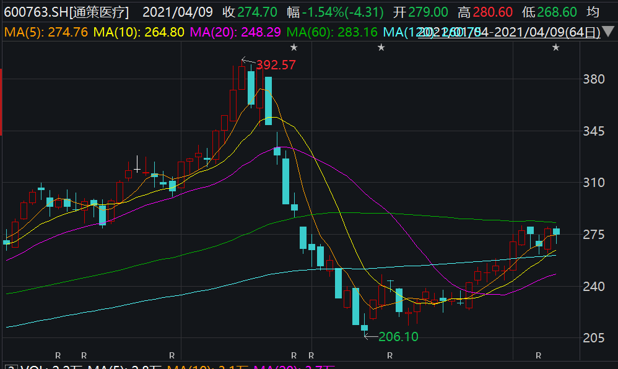
Task: Click the middle star marker atop chart
Action: point(381,48)
